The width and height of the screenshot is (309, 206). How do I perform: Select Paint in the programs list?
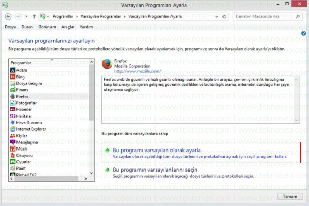pyautogui.click(x=49, y=168)
